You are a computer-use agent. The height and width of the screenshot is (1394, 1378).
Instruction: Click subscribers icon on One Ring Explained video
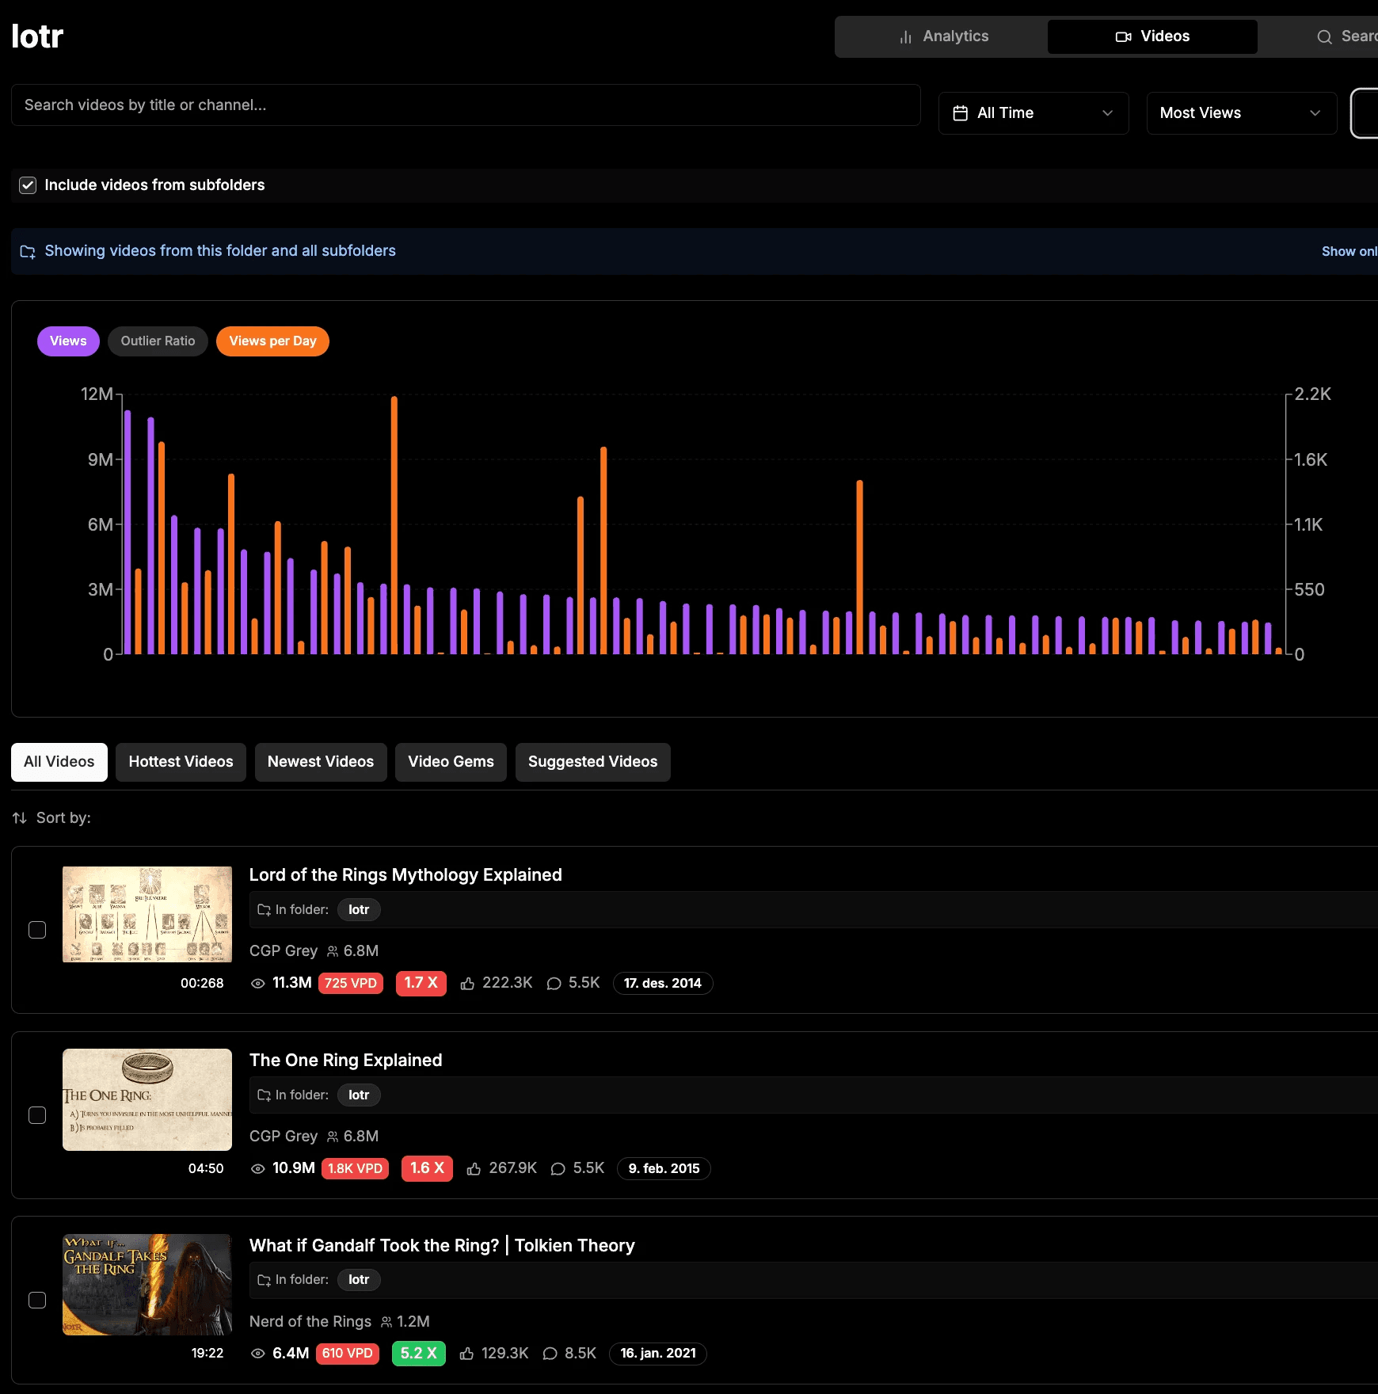coord(333,1137)
